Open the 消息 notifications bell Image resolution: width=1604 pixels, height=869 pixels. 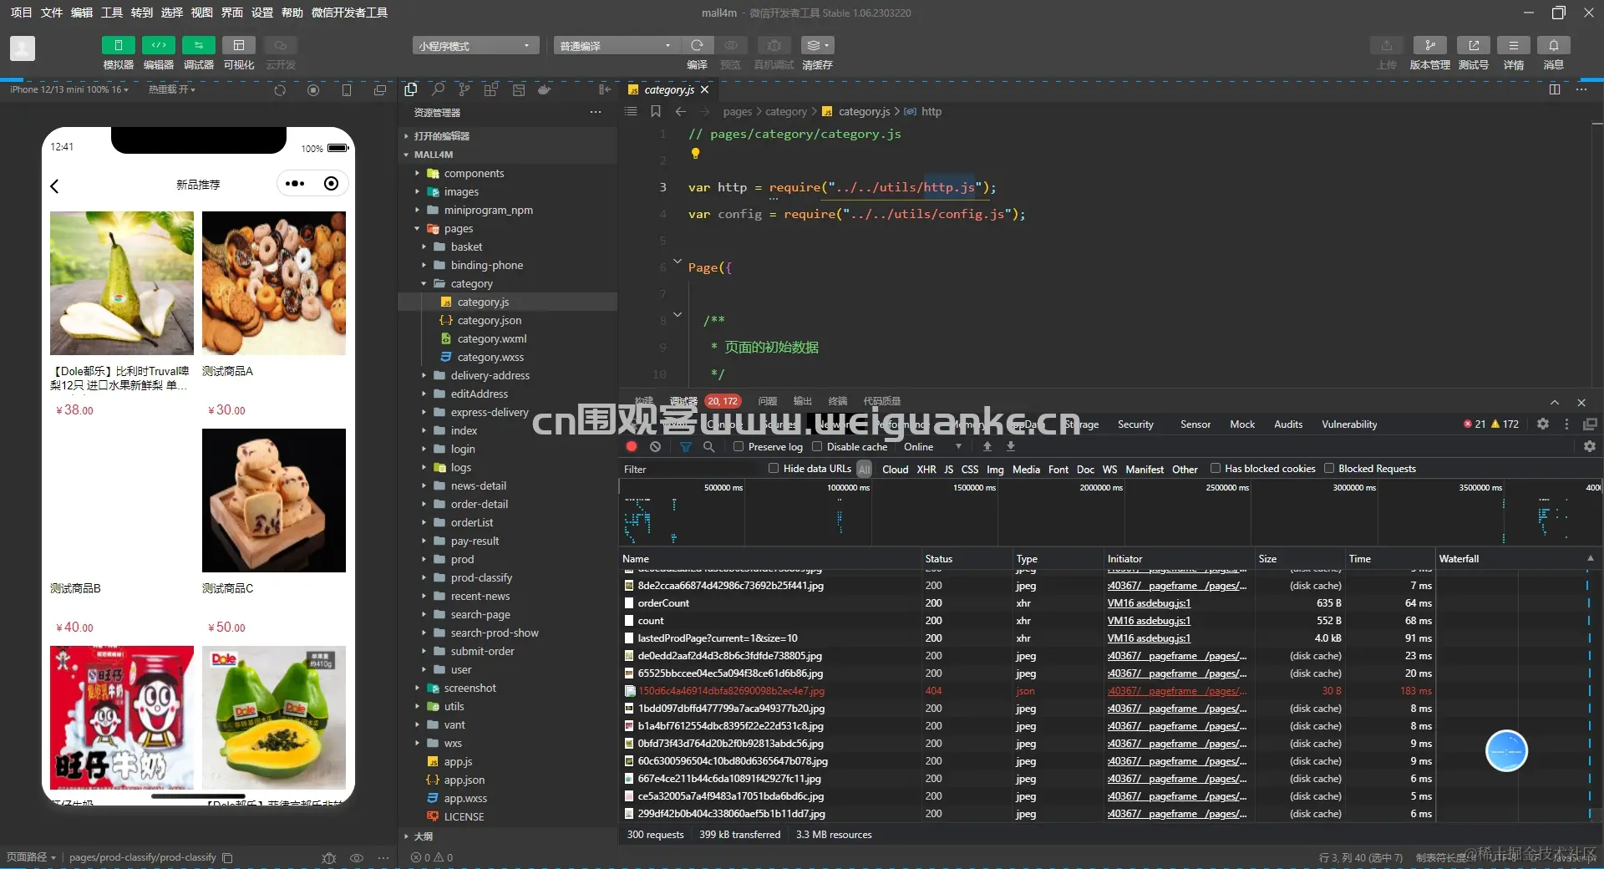click(x=1553, y=45)
